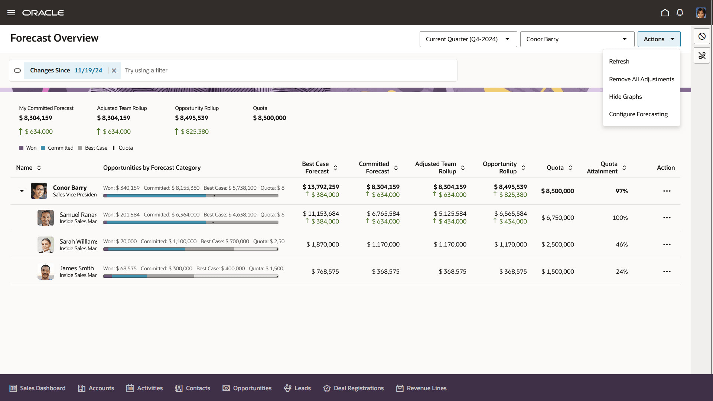Choose Configure Forecasting from the menu
This screenshot has height=401, width=713.
click(x=638, y=114)
